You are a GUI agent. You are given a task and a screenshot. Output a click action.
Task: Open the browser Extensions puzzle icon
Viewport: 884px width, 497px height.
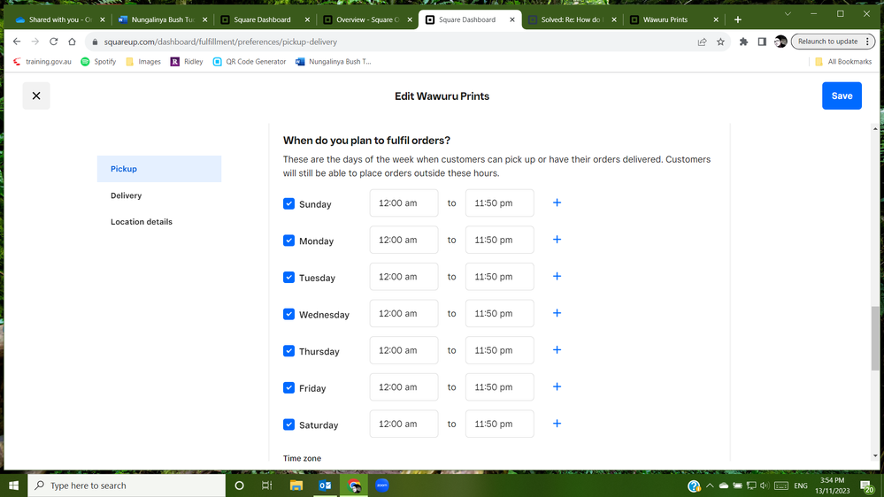pos(743,42)
